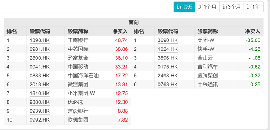
Task: Open stock code 1024.HK link
Action: pyautogui.click(x=168, y=49)
